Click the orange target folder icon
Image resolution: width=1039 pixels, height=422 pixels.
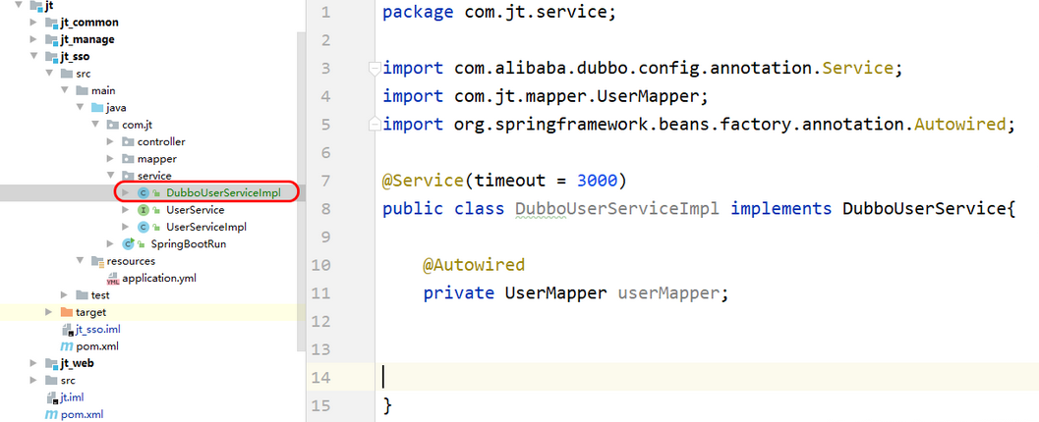pyautogui.click(x=67, y=312)
